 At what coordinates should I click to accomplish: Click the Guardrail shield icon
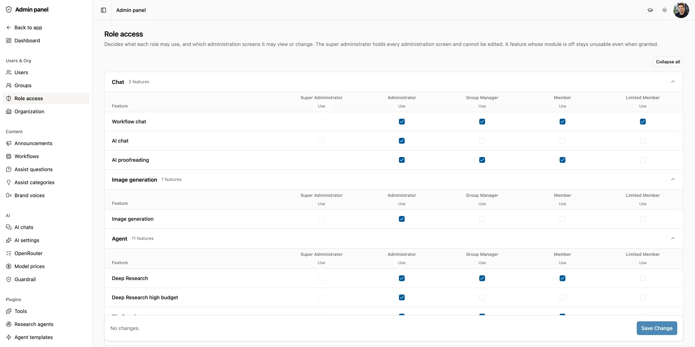[9, 279]
